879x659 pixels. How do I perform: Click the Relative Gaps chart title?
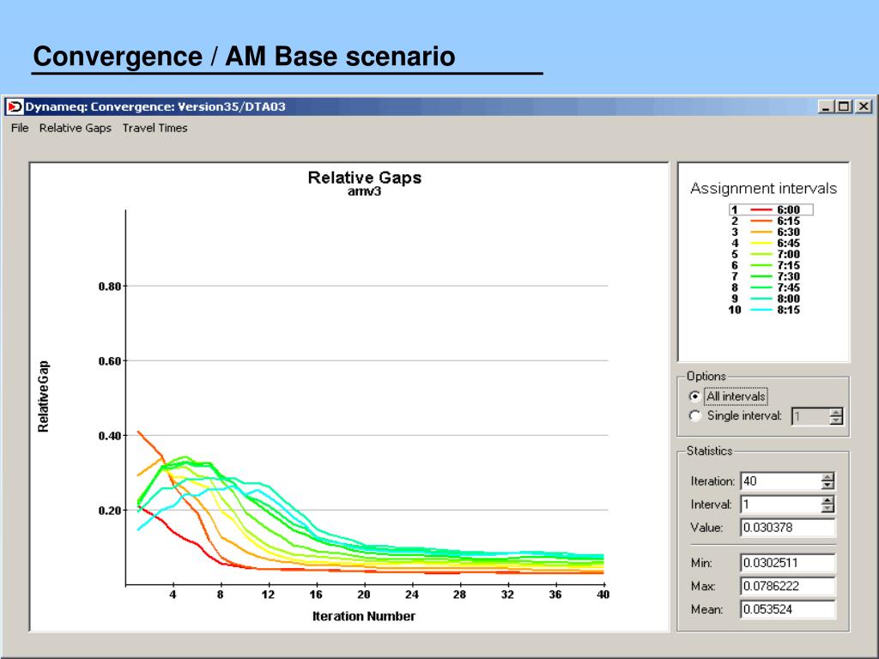pos(364,178)
